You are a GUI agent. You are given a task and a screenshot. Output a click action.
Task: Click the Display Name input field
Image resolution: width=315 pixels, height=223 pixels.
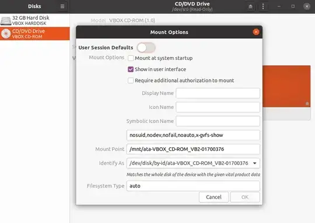[x=218, y=93]
